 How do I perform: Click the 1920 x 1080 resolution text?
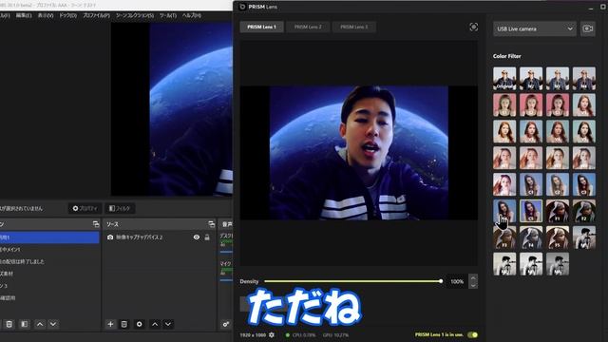point(253,335)
